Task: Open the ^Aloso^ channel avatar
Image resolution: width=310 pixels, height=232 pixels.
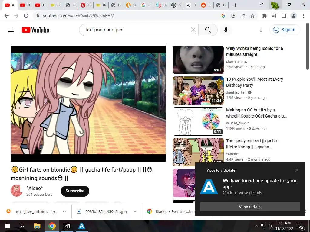Action: (x=16, y=191)
